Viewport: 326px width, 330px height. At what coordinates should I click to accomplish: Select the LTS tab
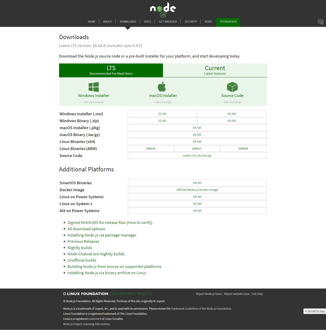(x=111, y=70)
